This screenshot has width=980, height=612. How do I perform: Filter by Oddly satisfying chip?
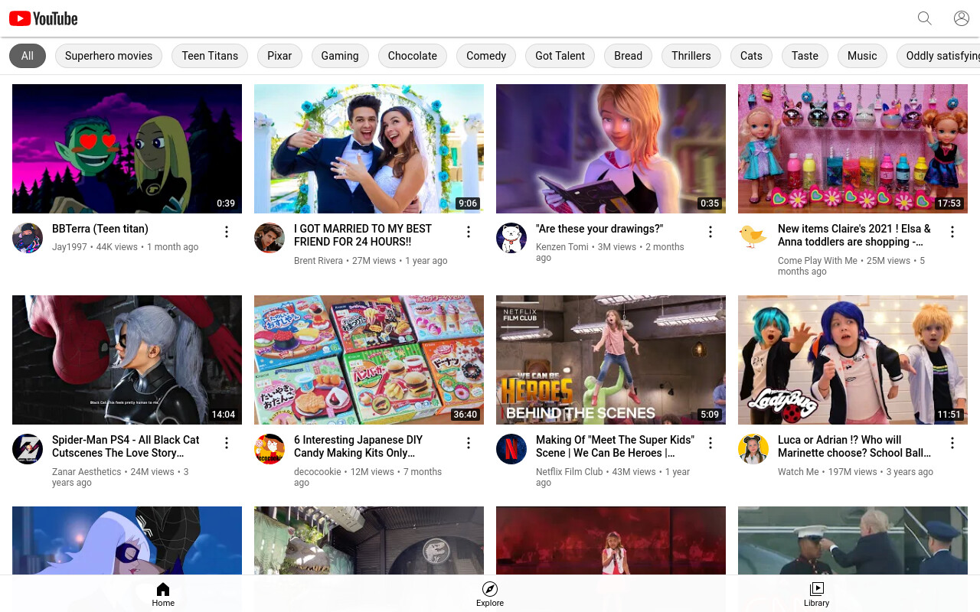pyautogui.click(x=939, y=56)
